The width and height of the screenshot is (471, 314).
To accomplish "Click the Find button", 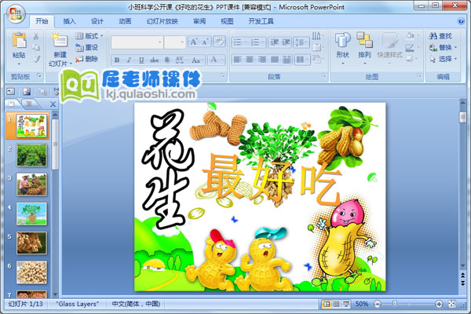I will [x=440, y=36].
